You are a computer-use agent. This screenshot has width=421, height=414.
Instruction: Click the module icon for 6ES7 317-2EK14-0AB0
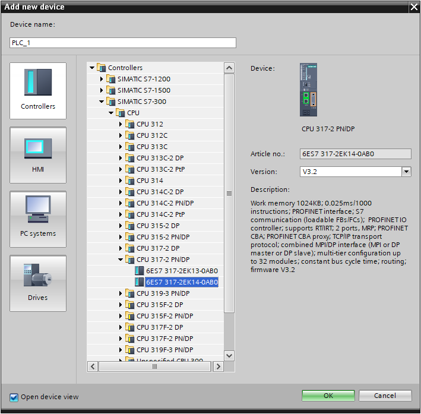[x=140, y=282]
